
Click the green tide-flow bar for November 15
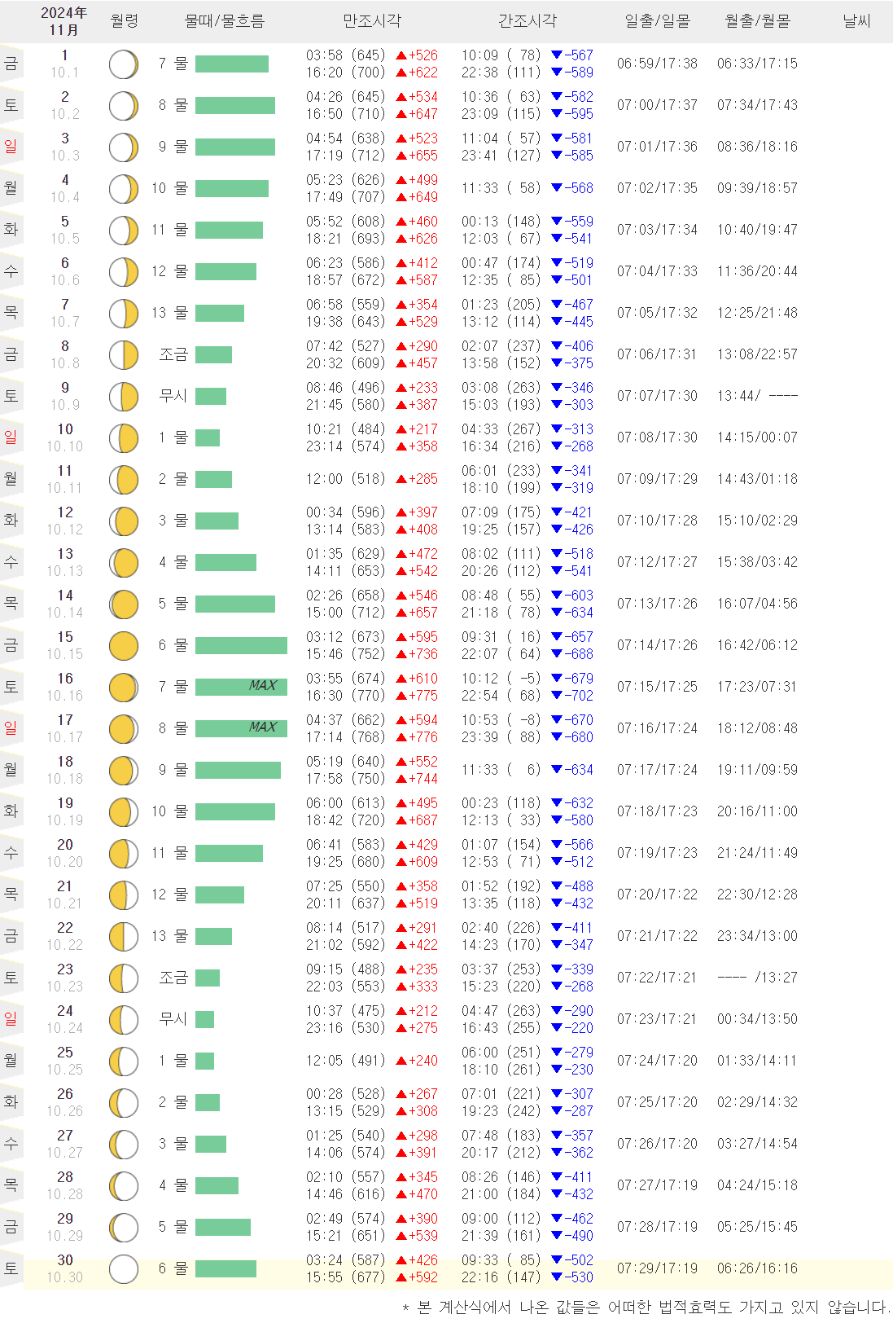[241, 645]
